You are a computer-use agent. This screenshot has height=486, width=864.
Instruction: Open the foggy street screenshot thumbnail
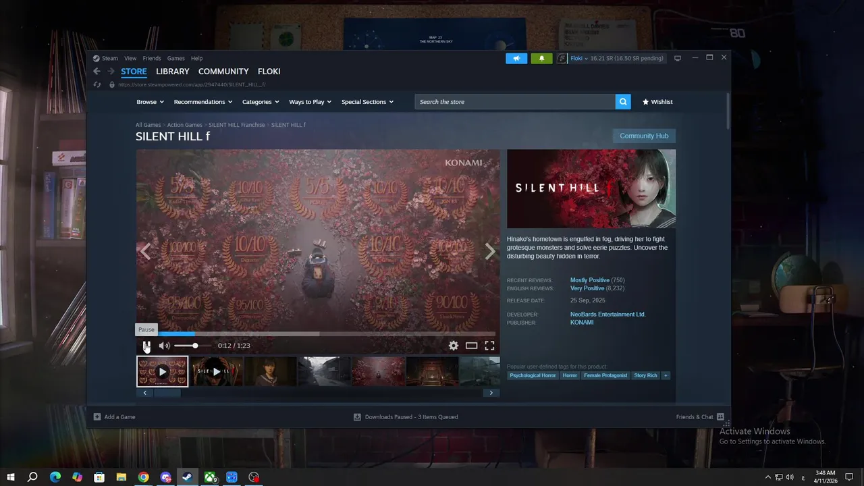pos(324,371)
